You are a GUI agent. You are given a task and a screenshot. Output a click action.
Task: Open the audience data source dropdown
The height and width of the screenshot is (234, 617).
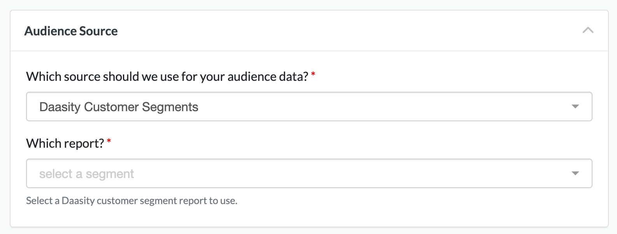(x=309, y=107)
